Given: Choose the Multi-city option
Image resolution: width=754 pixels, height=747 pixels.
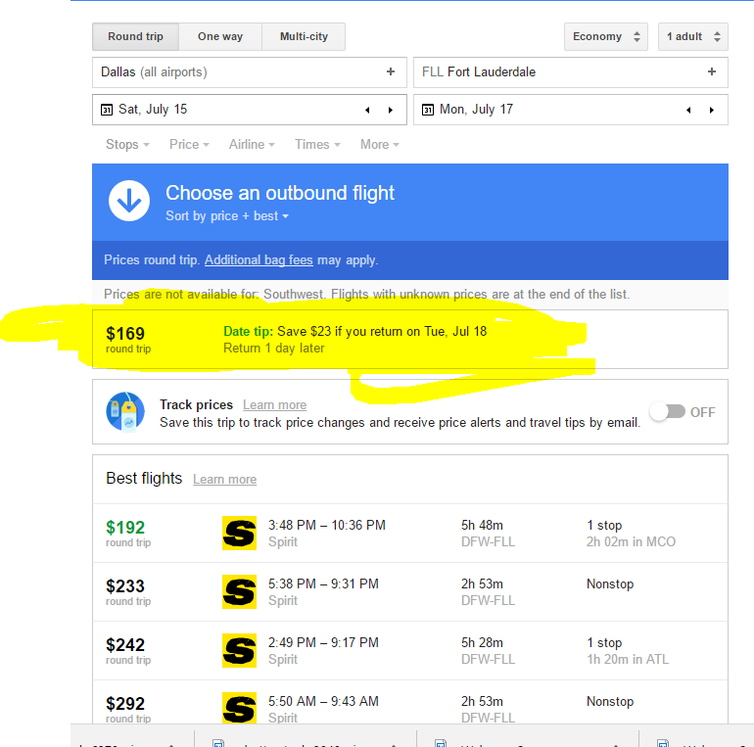Looking at the screenshot, I should [x=304, y=36].
